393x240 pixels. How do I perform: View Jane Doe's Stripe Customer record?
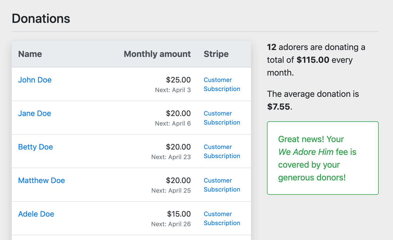tap(218, 113)
